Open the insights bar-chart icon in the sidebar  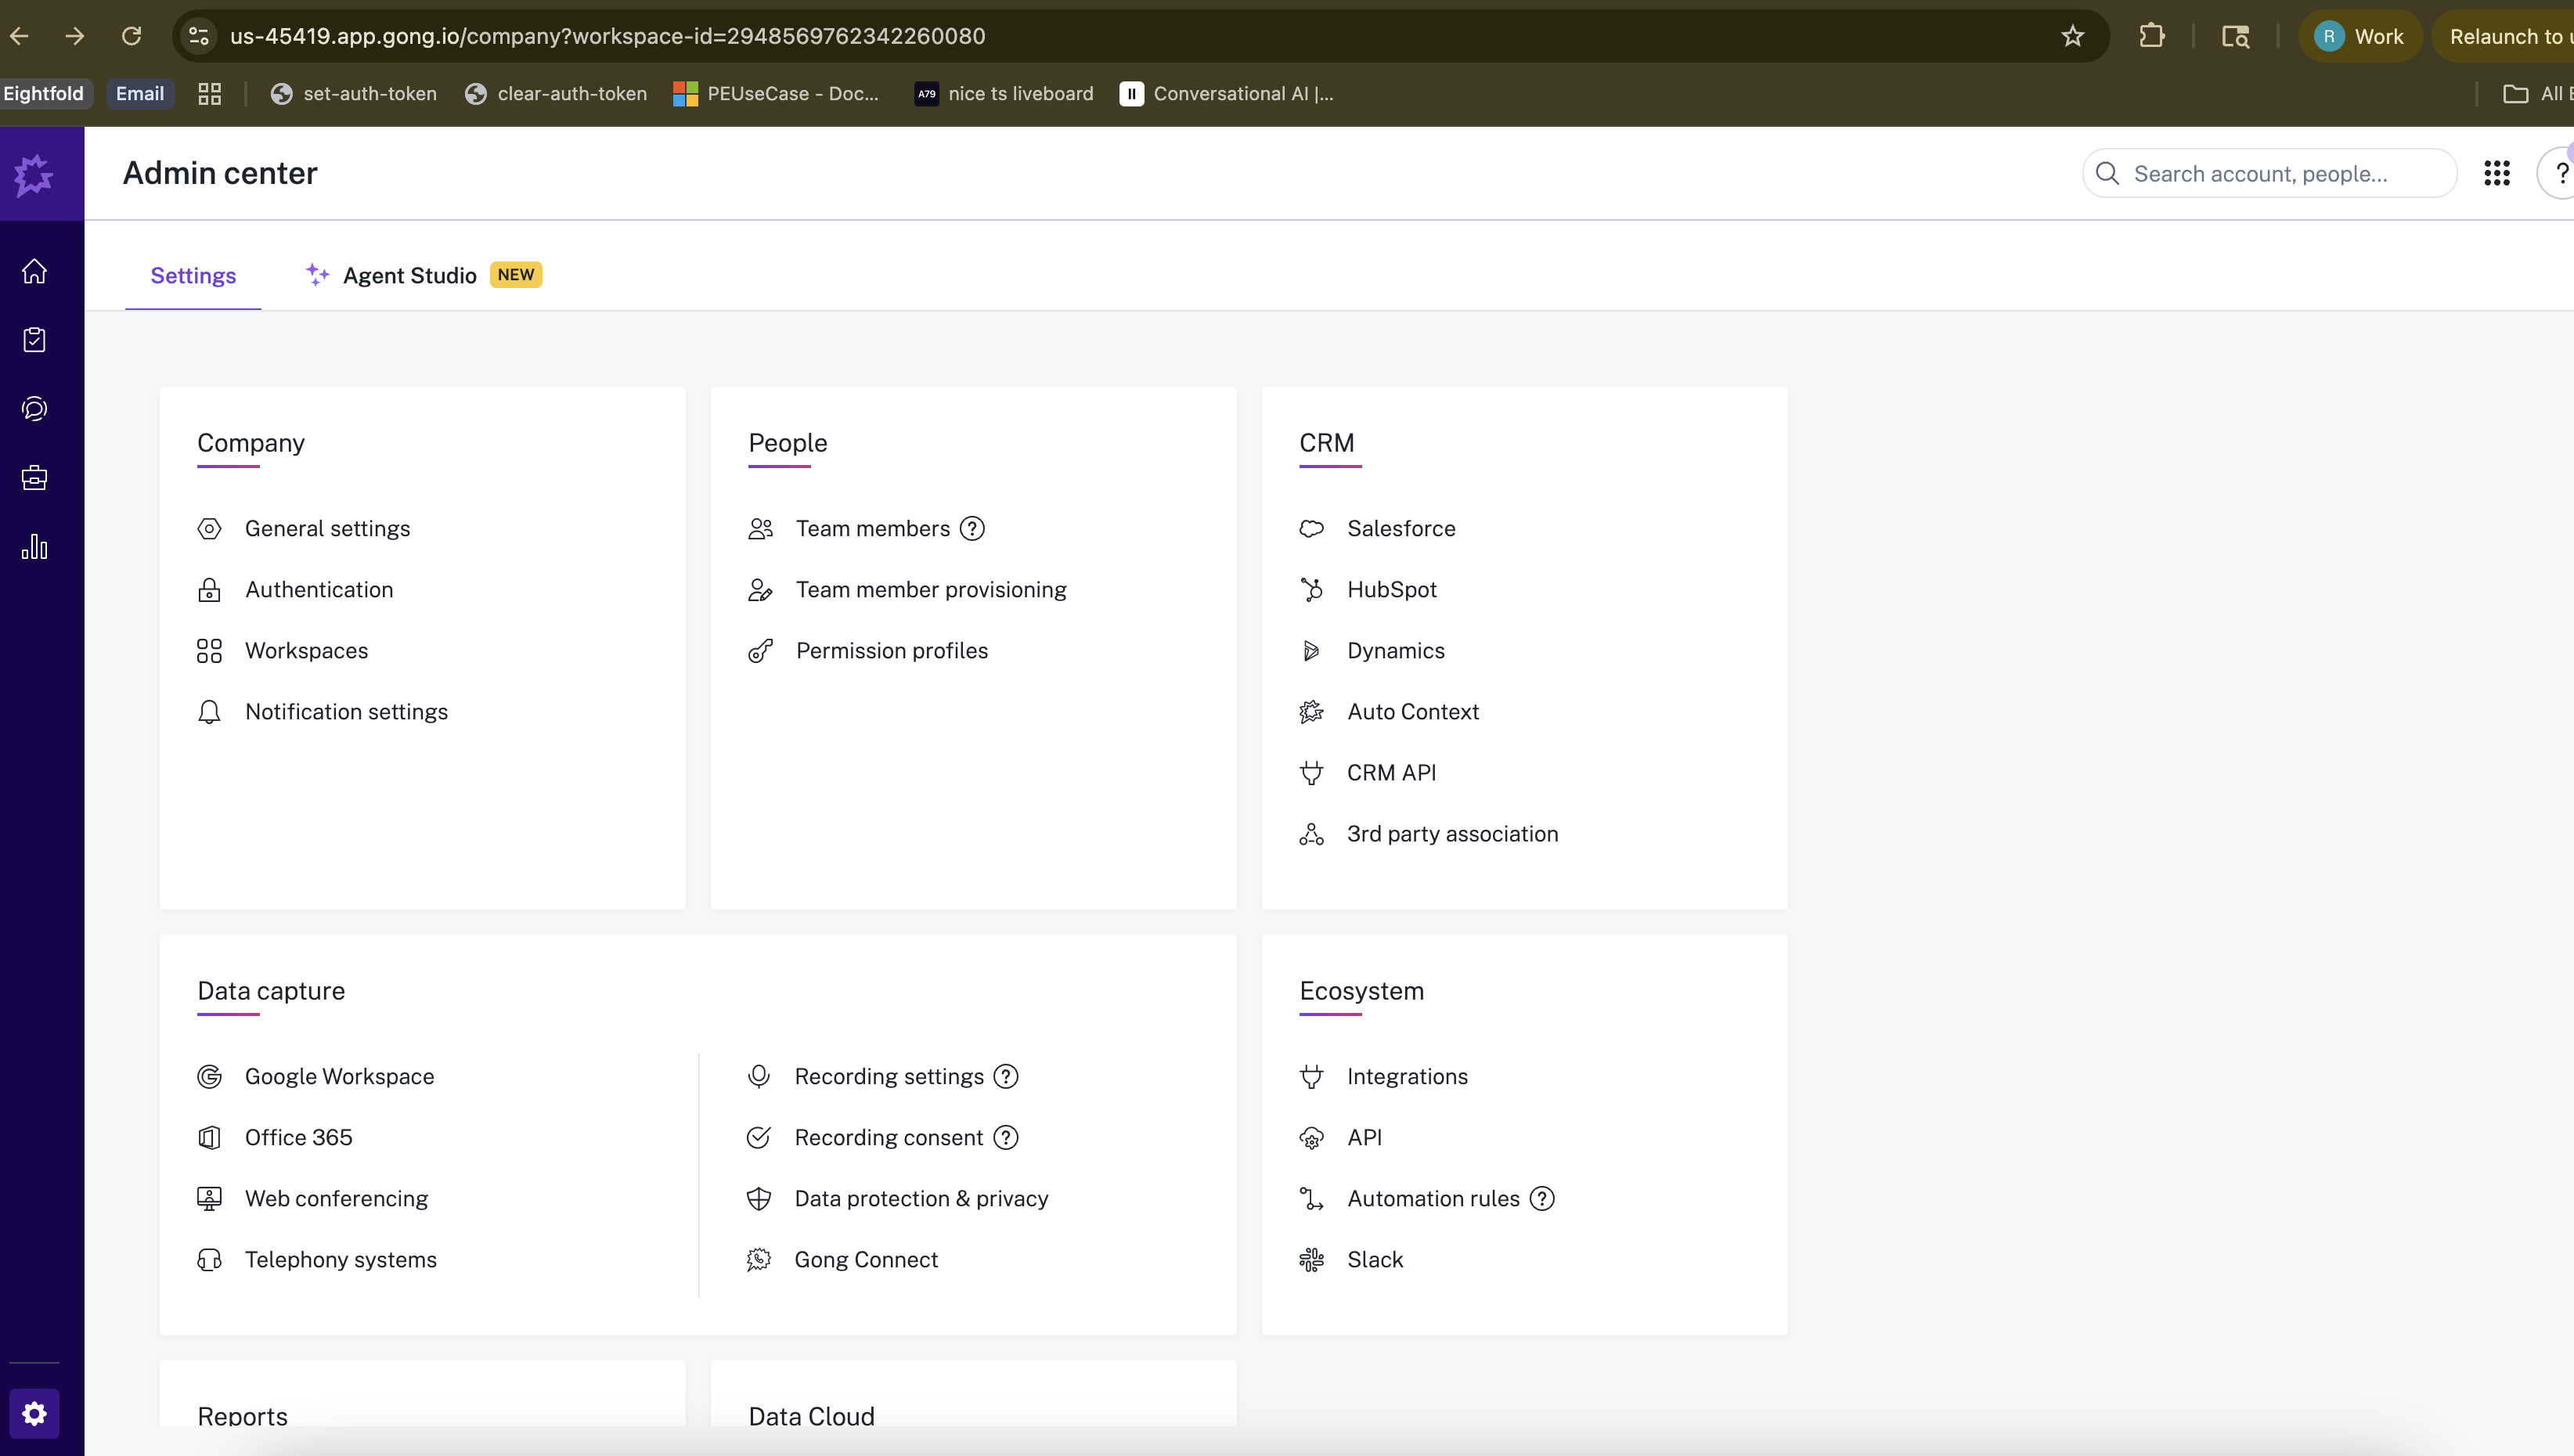click(34, 546)
